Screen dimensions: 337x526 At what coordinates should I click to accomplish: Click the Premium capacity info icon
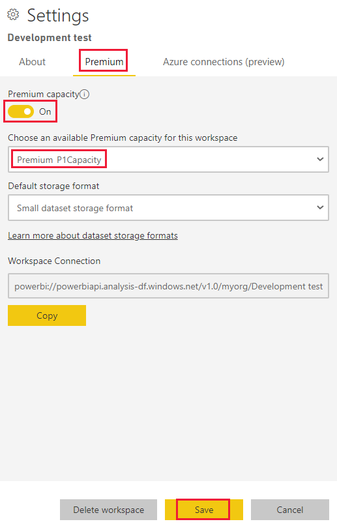85,95
